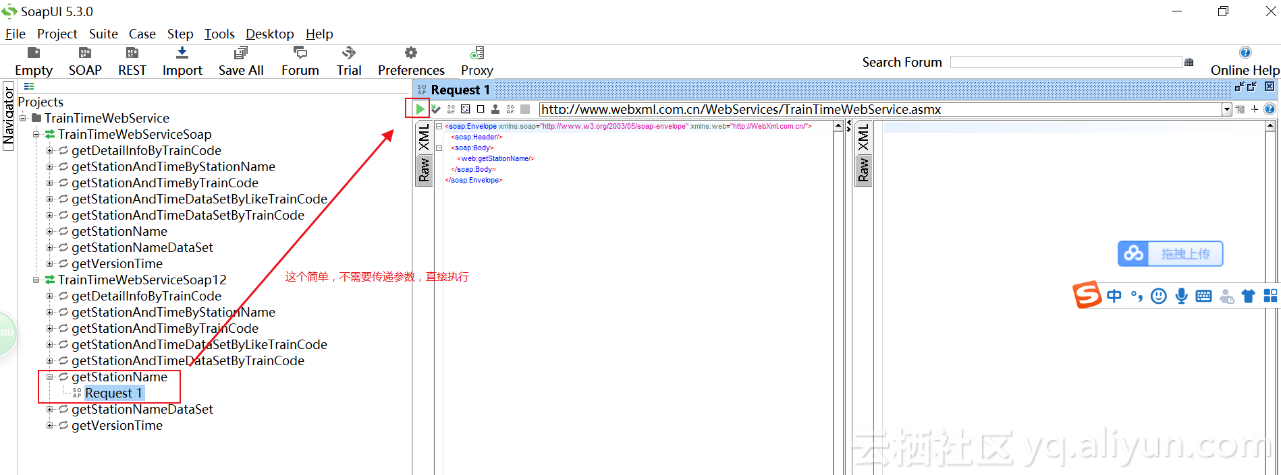Expand getStationNameDataSet under TrainTimeWebServiceSoap12
The image size is (1281, 475).
coord(49,409)
